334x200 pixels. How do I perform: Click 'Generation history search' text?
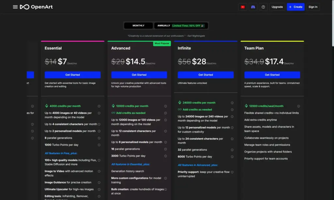pos(128,171)
